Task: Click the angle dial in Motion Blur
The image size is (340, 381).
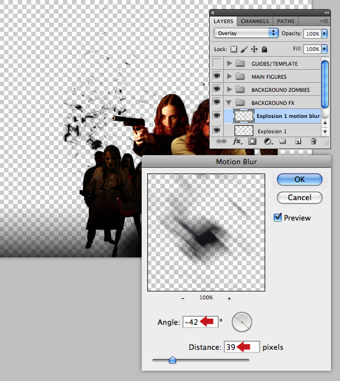Action: pos(242,322)
